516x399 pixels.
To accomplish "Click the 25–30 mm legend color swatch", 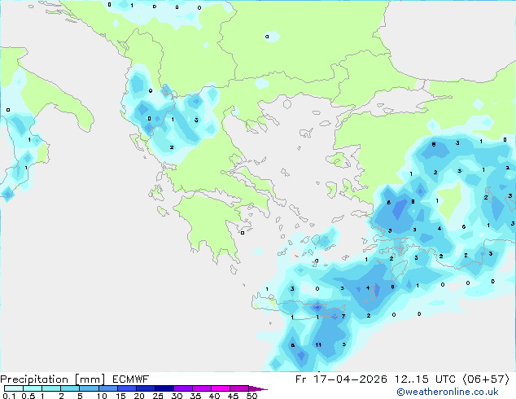I will [x=164, y=388].
